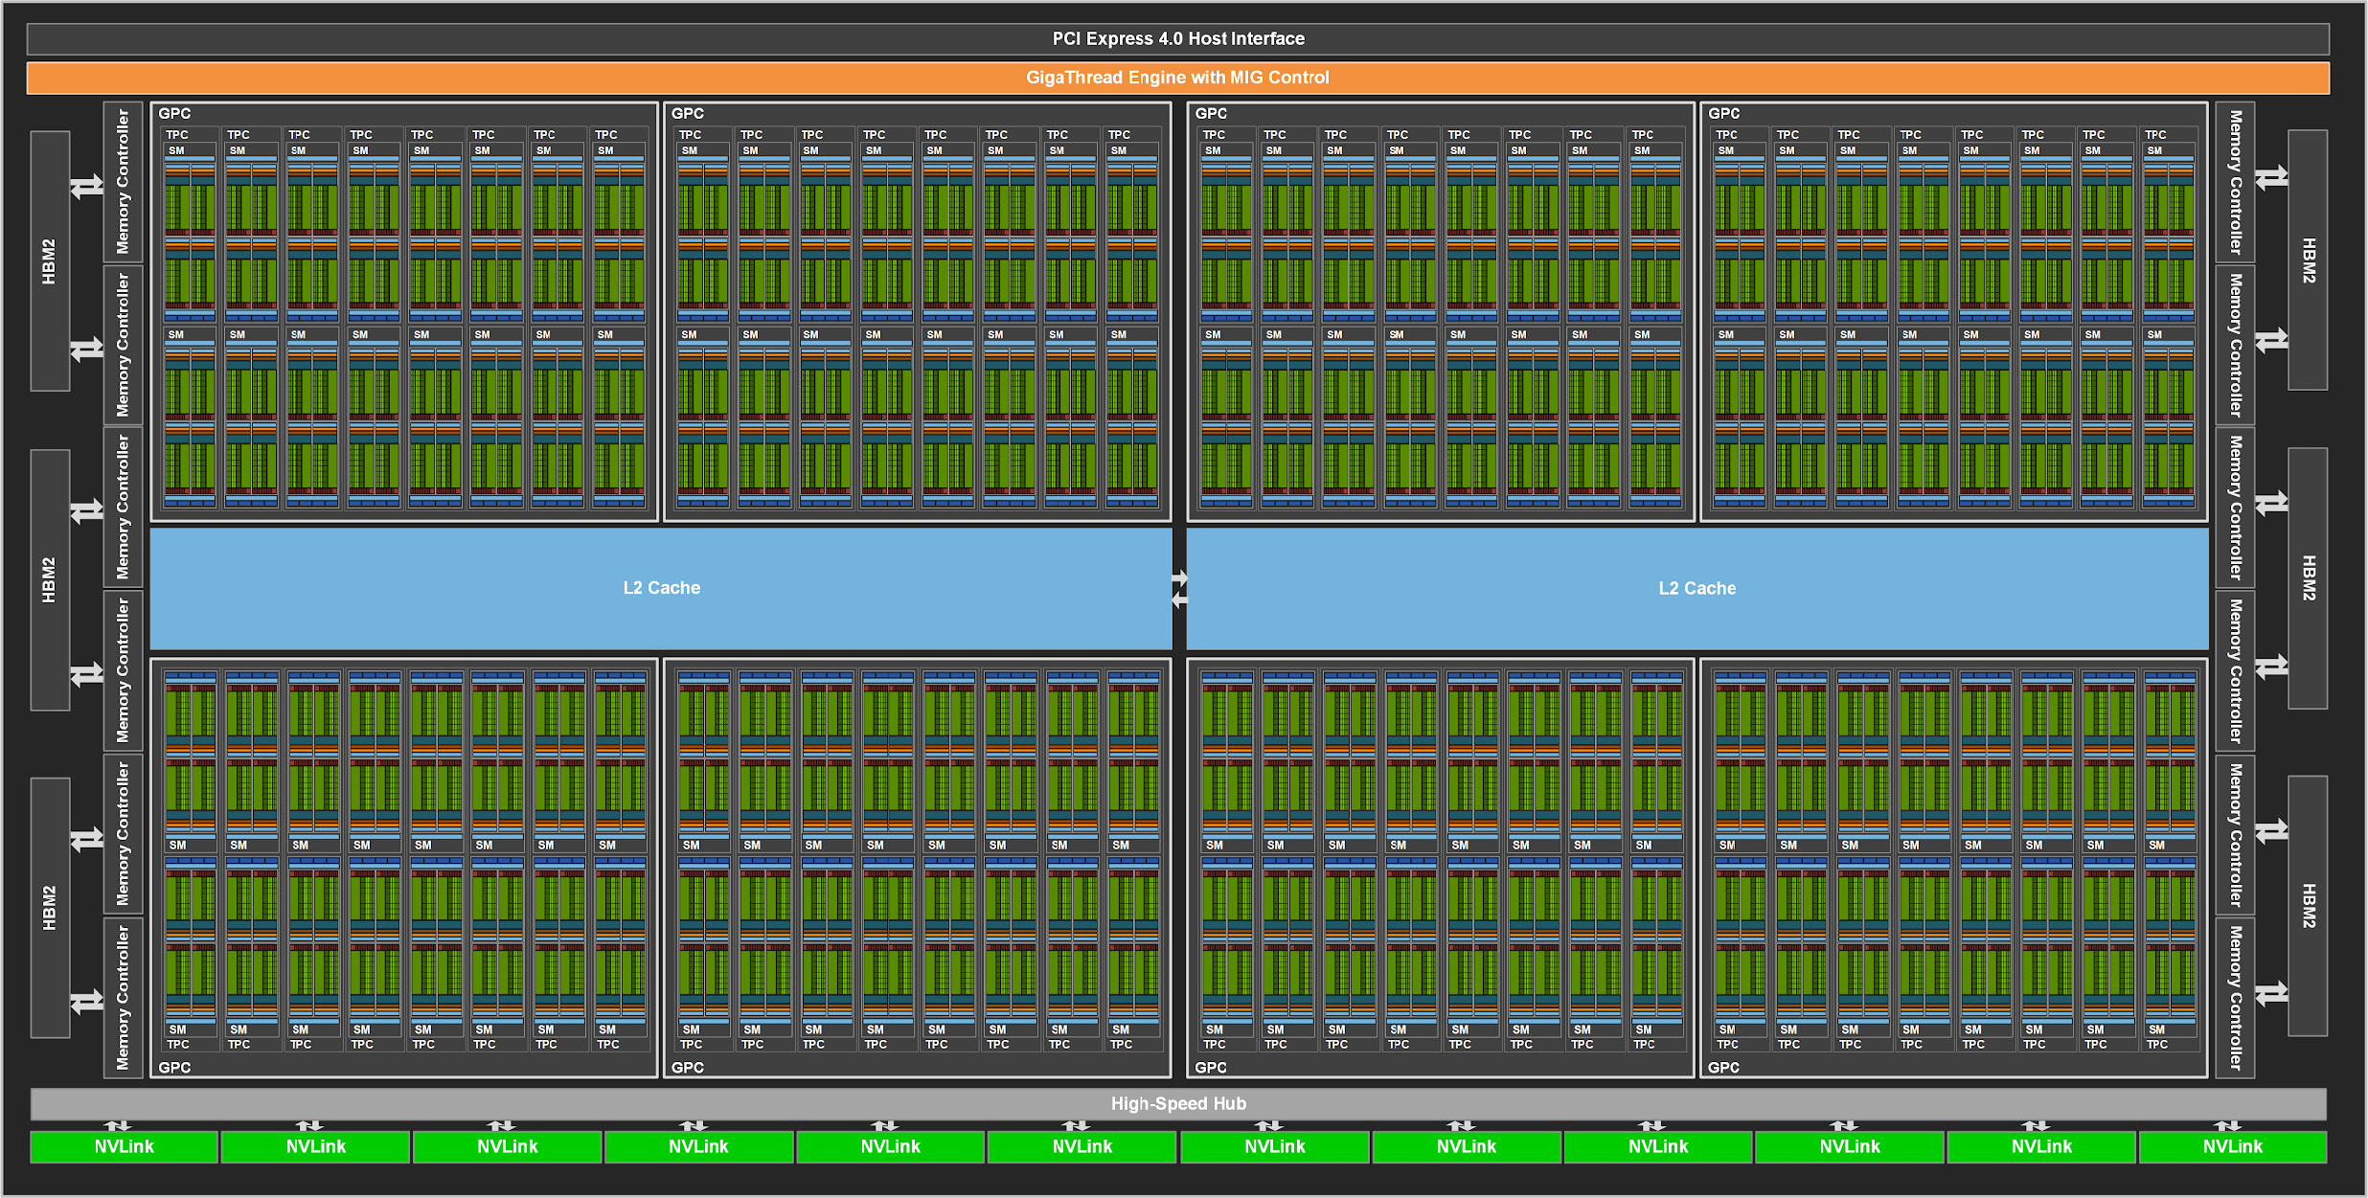Click the left L2 Cache block
This screenshot has height=1198, width=2368.
coord(661,588)
